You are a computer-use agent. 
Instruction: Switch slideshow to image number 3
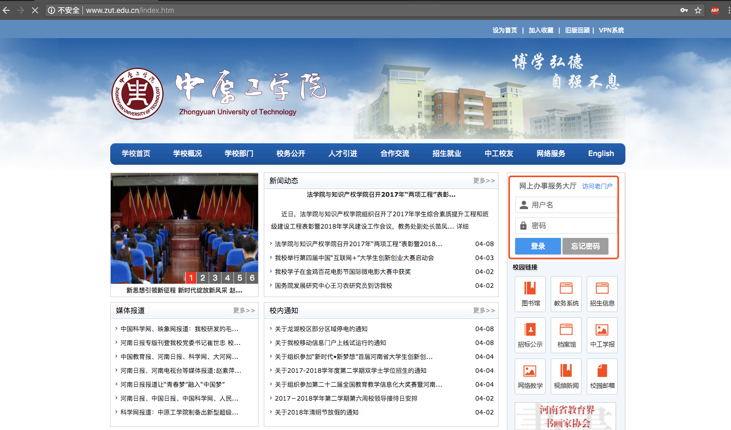[215, 278]
